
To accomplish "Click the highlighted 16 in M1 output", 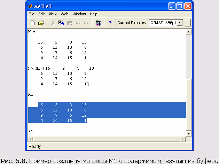I will pyautogui.click(x=40, y=105).
